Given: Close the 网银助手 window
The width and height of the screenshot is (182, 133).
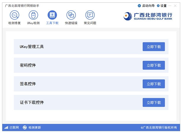Looking at the screenshot, I should point(175,6).
